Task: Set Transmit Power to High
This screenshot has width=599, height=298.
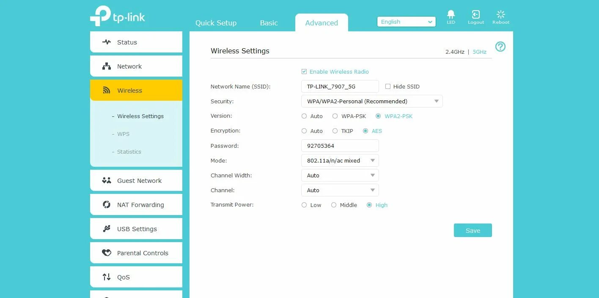Action: click(x=369, y=205)
